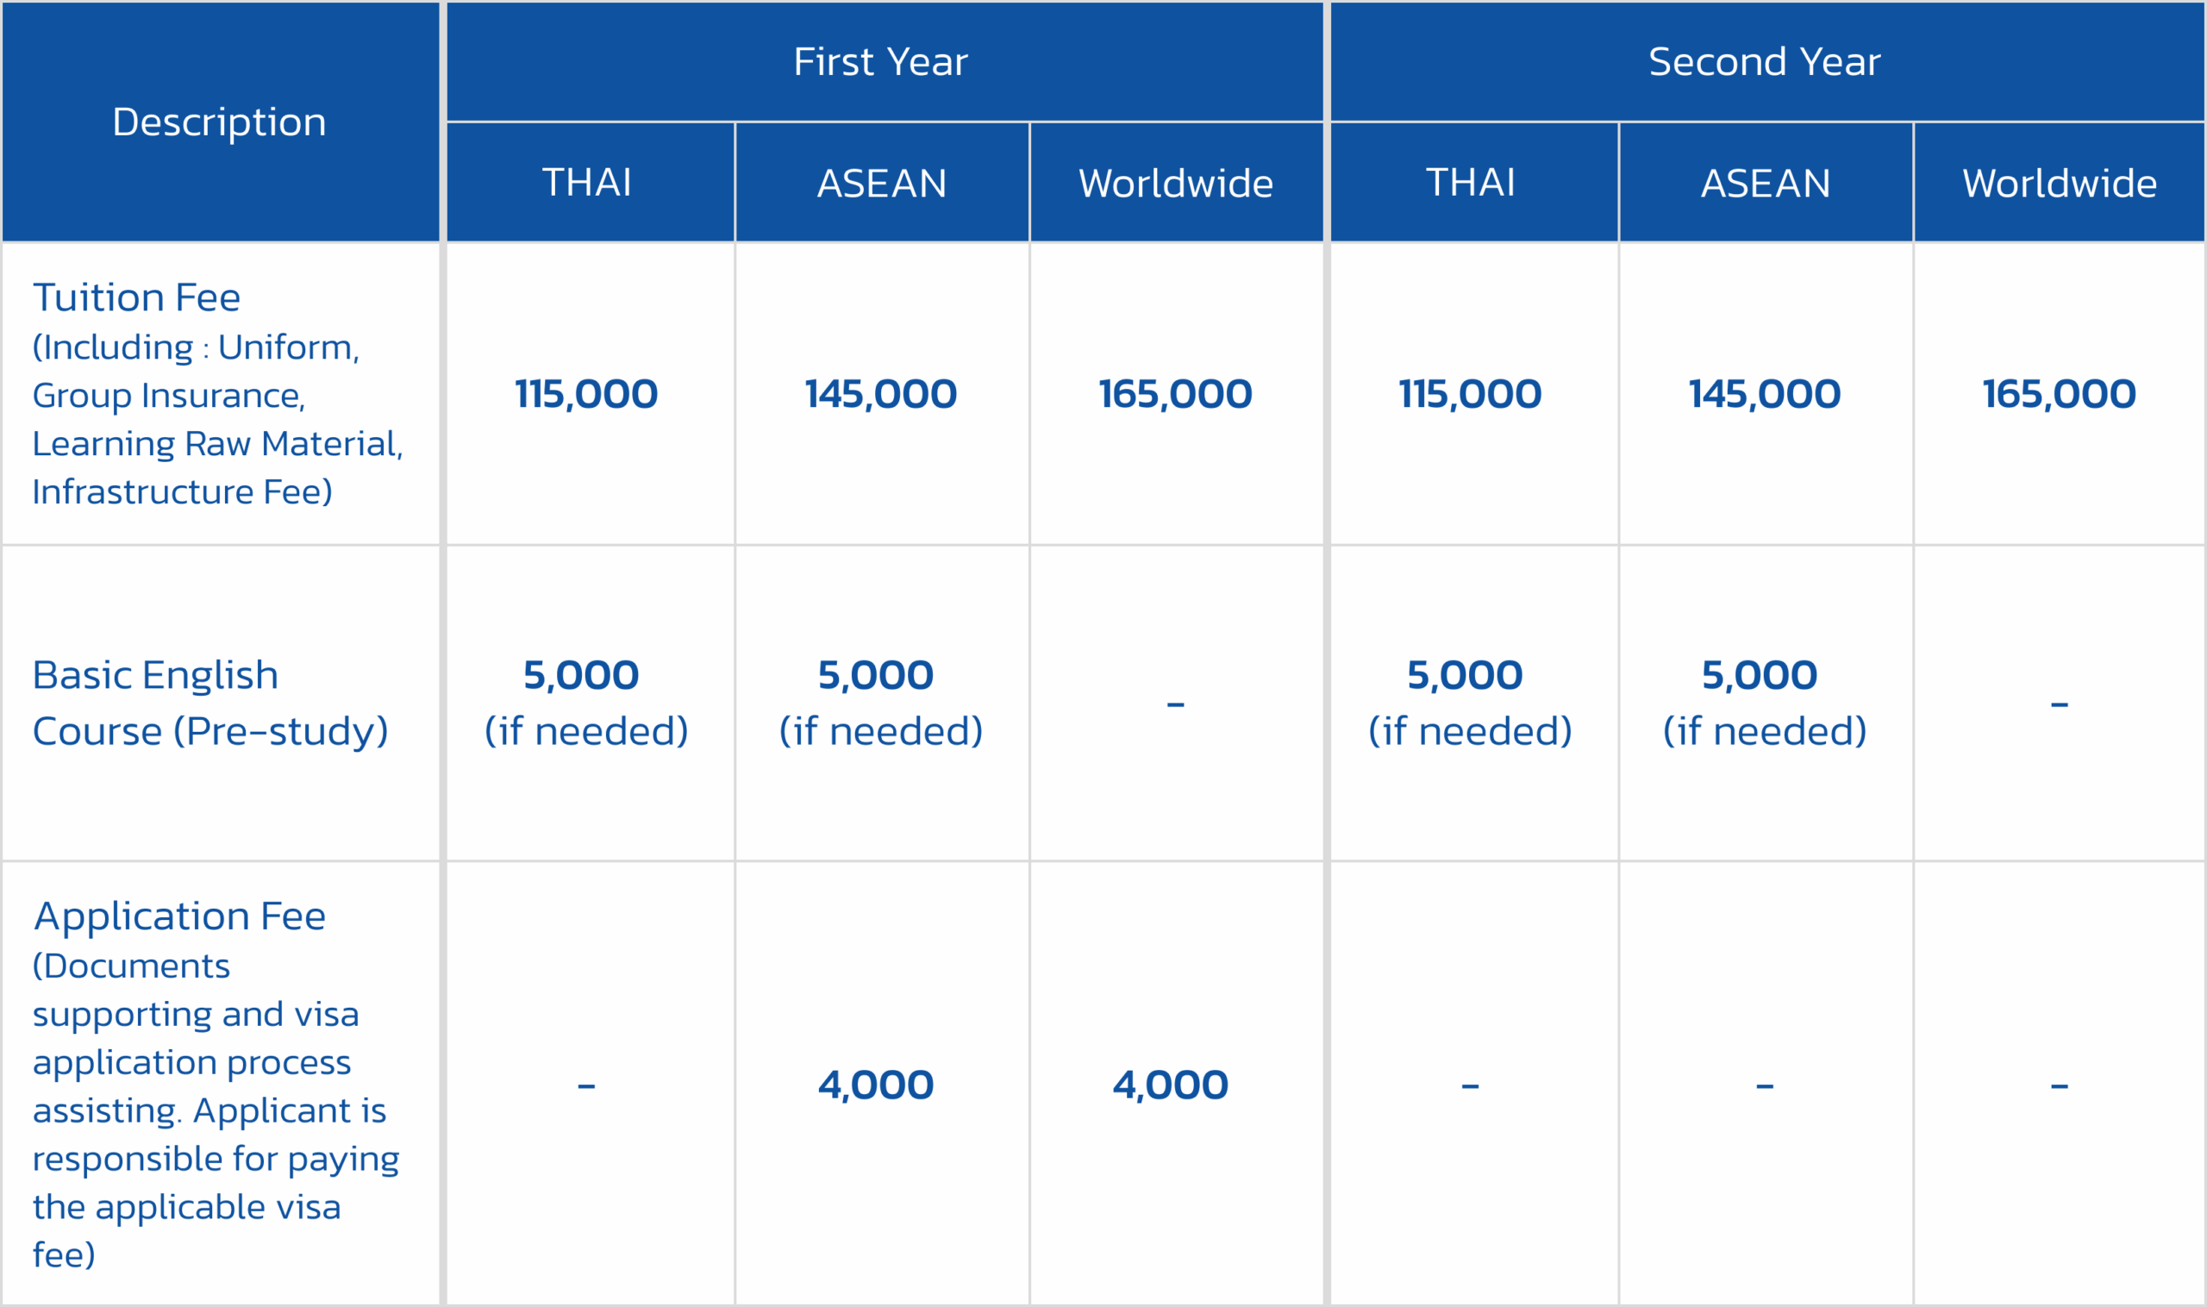The image size is (2207, 1307).
Task: Select First Year ASEAN tuition 145,000
Action: [x=881, y=394]
